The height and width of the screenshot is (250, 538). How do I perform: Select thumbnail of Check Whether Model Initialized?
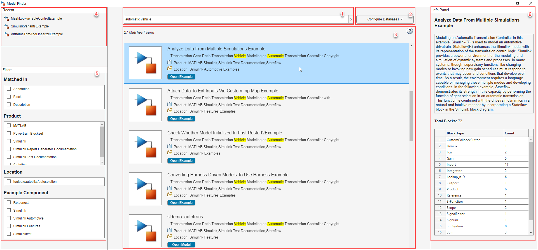pos(145,147)
